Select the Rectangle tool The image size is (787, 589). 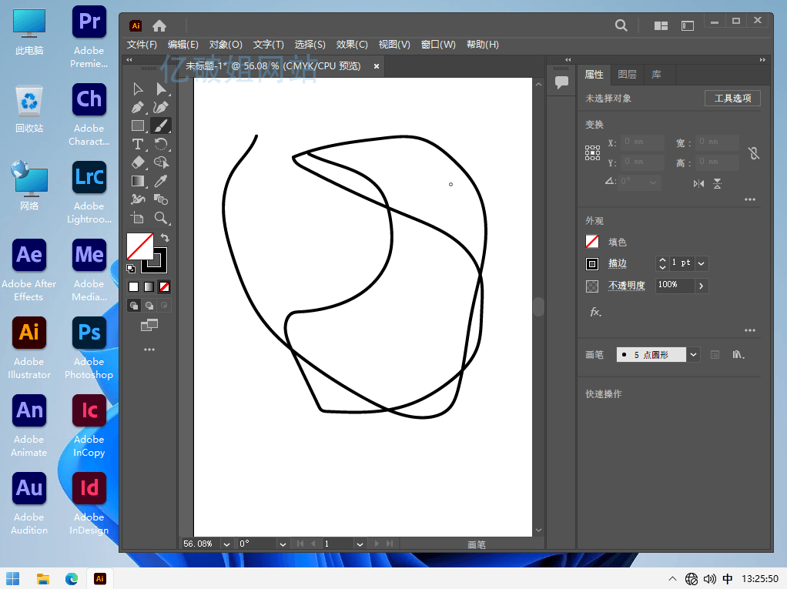click(x=137, y=125)
